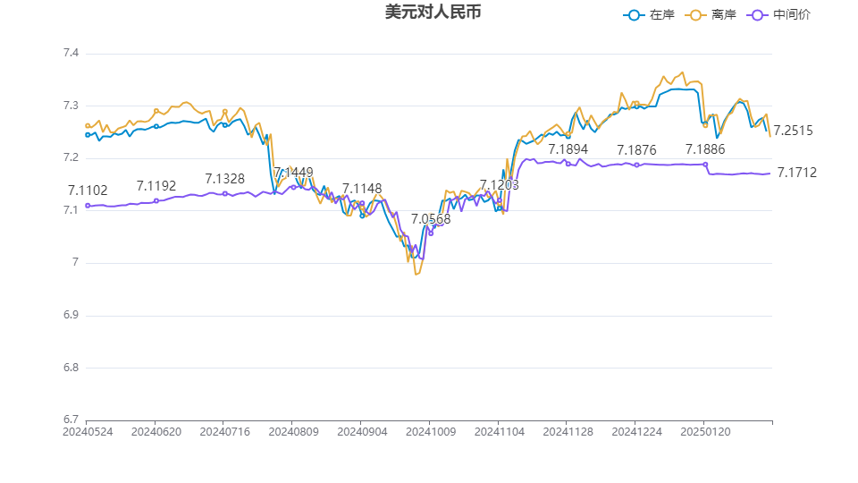Viewport: 858px width, 483px height.
Task: Click the 7.4 y-axis tick label
Action: coord(71,54)
